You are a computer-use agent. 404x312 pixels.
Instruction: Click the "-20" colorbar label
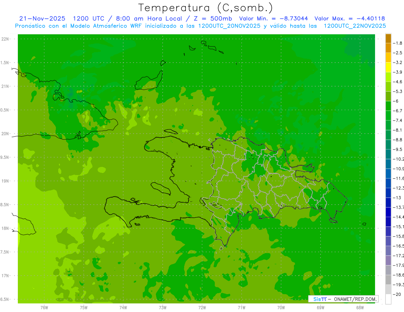pos(397,294)
